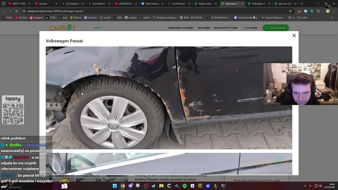Switch to the Polsat Sport X tab
Viewport: 338px width, 190px height.
pos(179,4)
